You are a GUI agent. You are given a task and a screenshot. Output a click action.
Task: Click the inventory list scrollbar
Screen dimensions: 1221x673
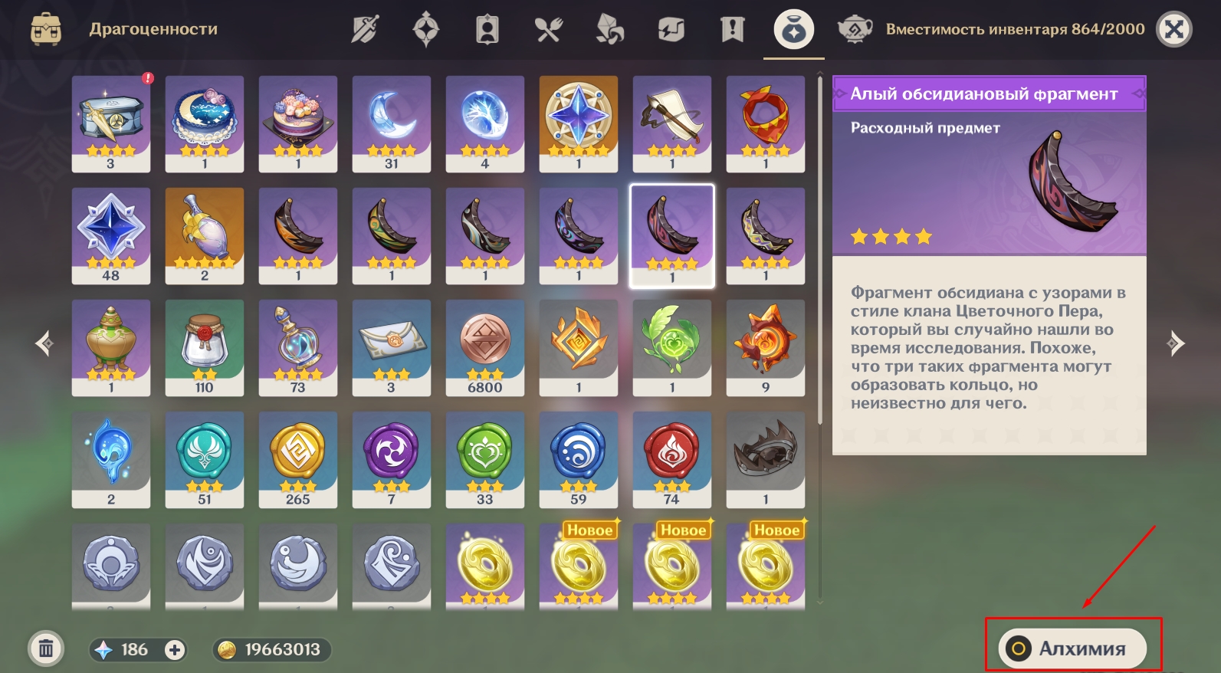coord(820,249)
